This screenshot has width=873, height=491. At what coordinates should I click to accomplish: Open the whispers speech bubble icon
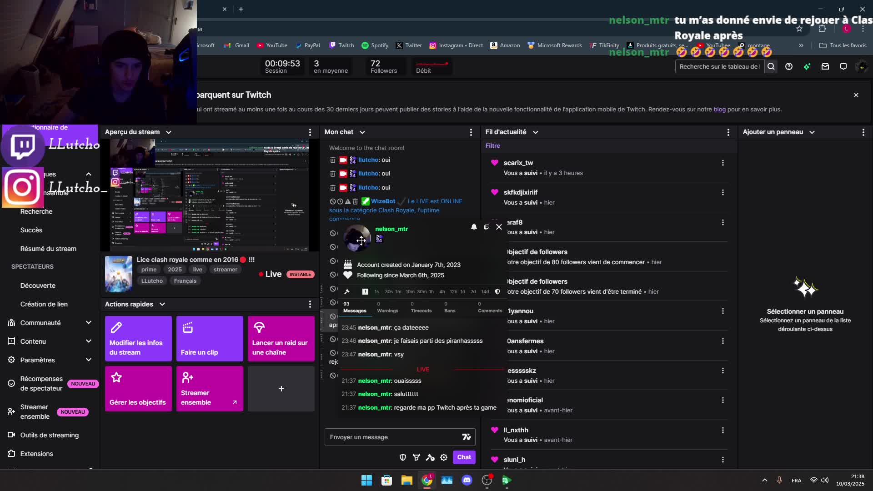click(843, 66)
